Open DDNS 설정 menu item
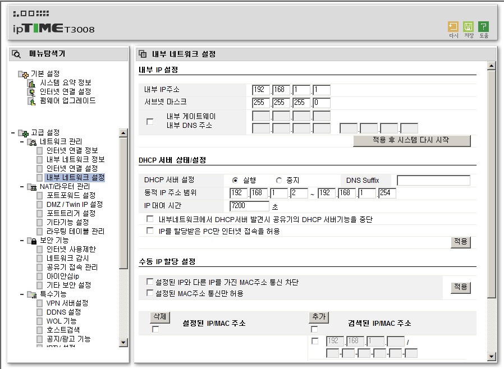Screen dimensions: 504x369 (x=63, y=312)
